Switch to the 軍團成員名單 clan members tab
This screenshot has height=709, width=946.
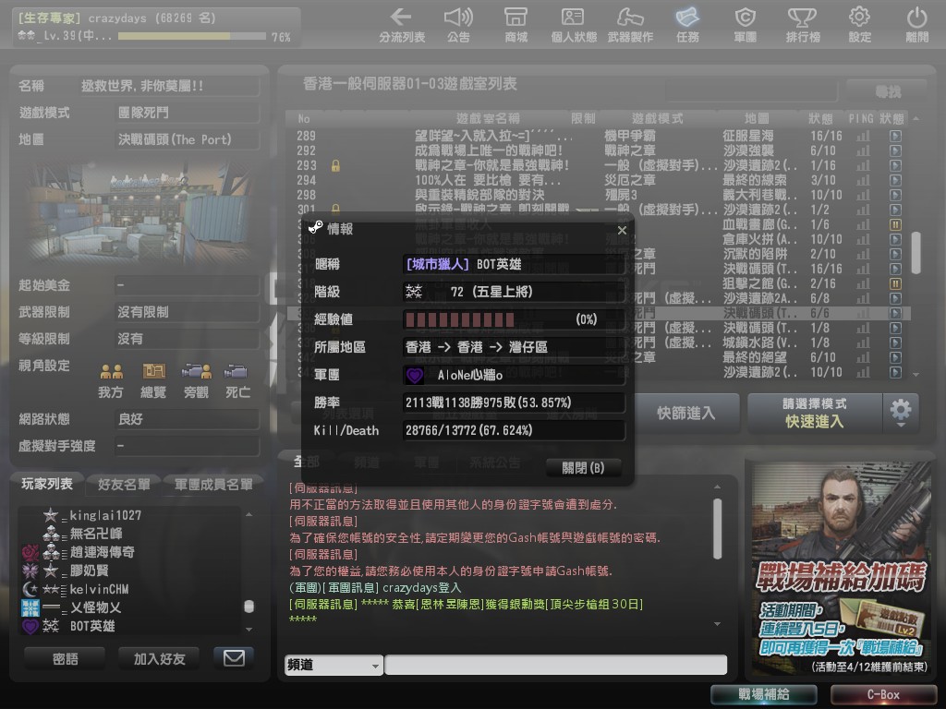[213, 485]
